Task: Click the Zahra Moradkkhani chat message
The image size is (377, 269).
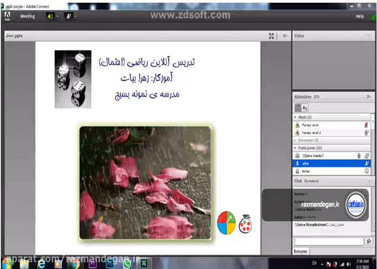Action: (x=319, y=225)
